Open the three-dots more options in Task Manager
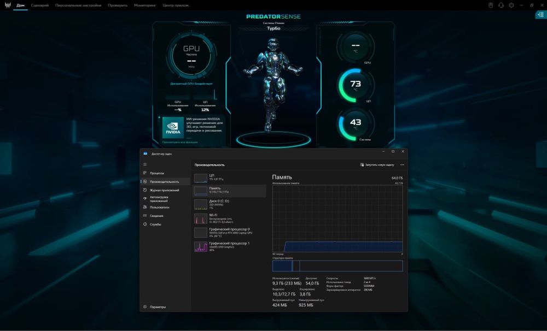 pyautogui.click(x=402, y=165)
